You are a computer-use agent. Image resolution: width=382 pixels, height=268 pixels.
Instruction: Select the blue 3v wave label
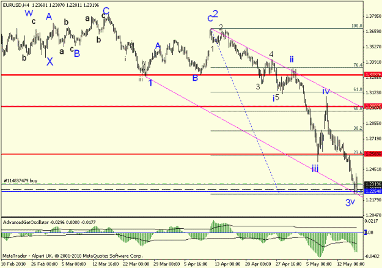350,203
